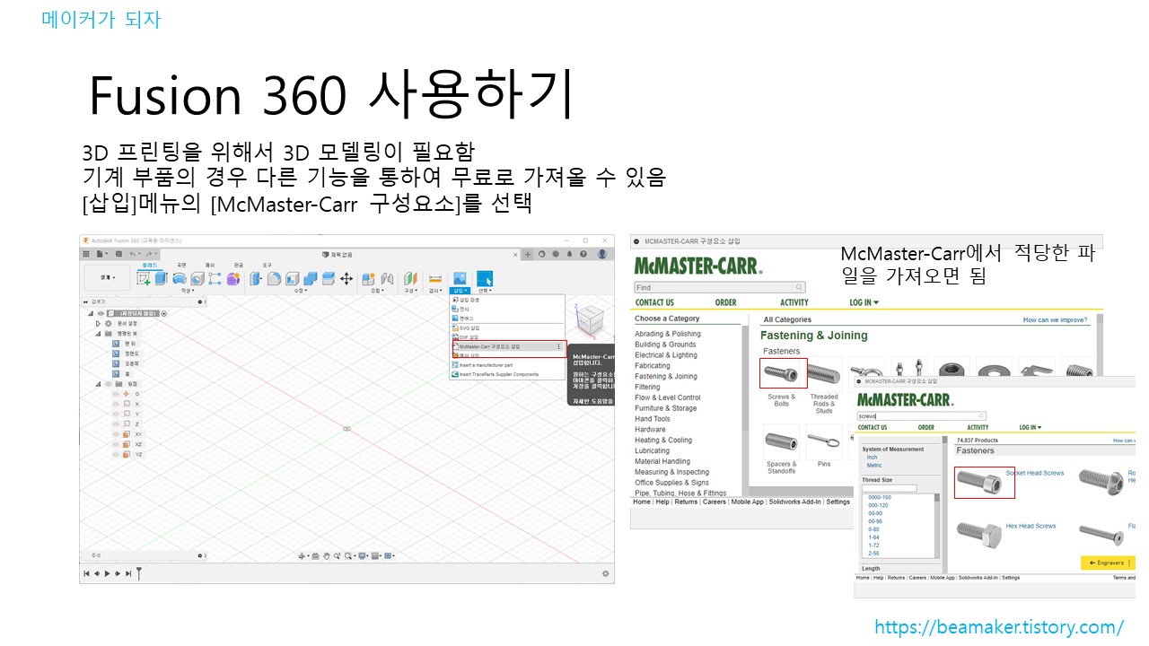The image size is (1149, 646).
Task: Select the Move/Copy arrows icon
Action: [346, 278]
